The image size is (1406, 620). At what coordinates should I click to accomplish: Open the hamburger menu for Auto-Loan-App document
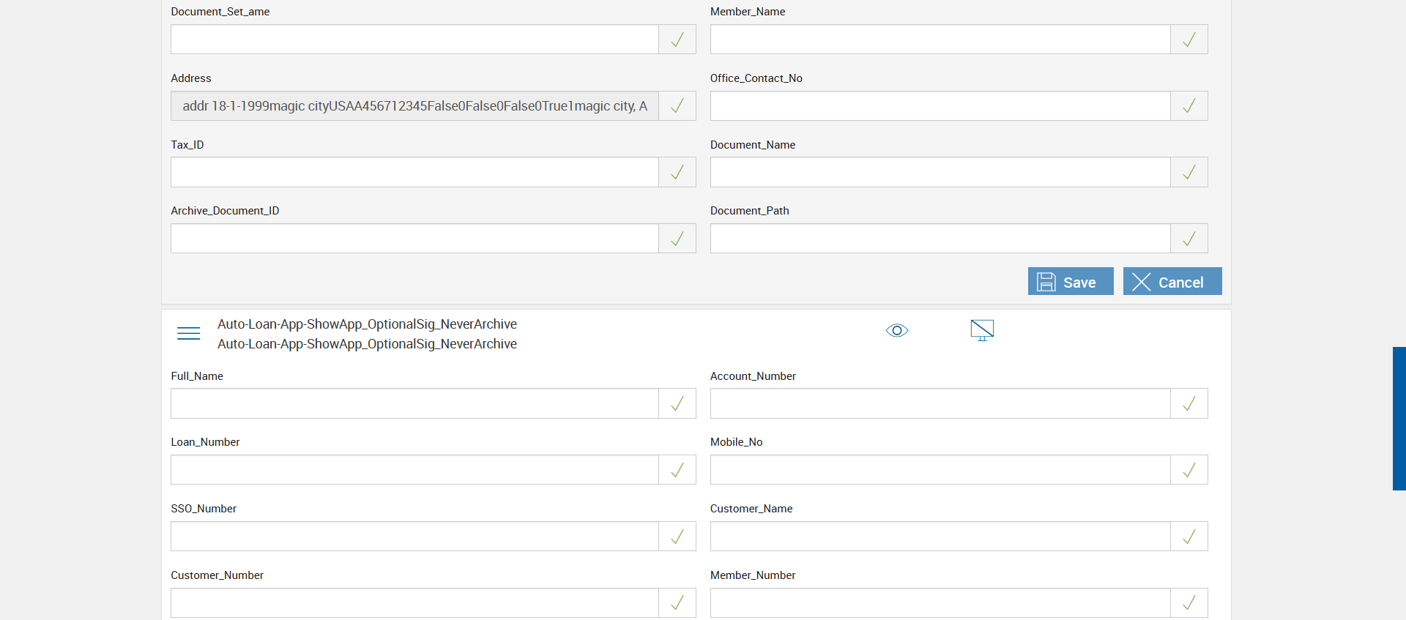click(188, 333)
